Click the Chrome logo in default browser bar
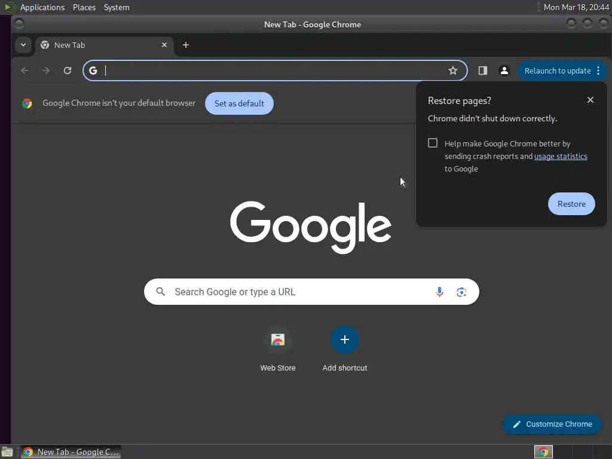Viewport: 612px width, 459px height. (x=27, y=103)
